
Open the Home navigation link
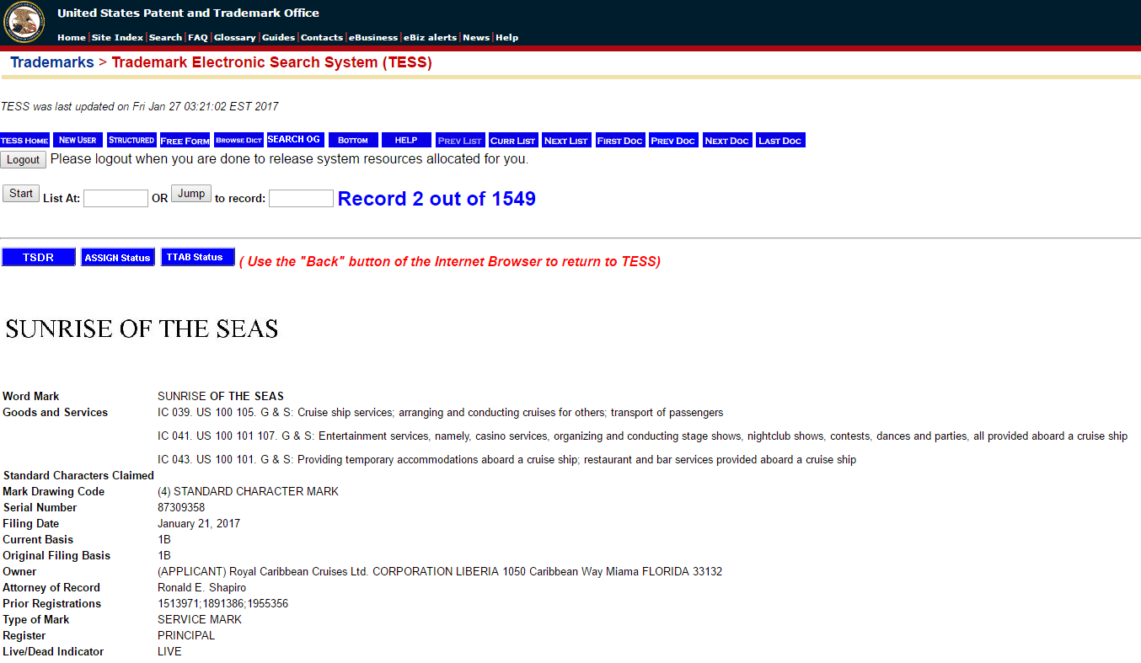coord(72,37)
